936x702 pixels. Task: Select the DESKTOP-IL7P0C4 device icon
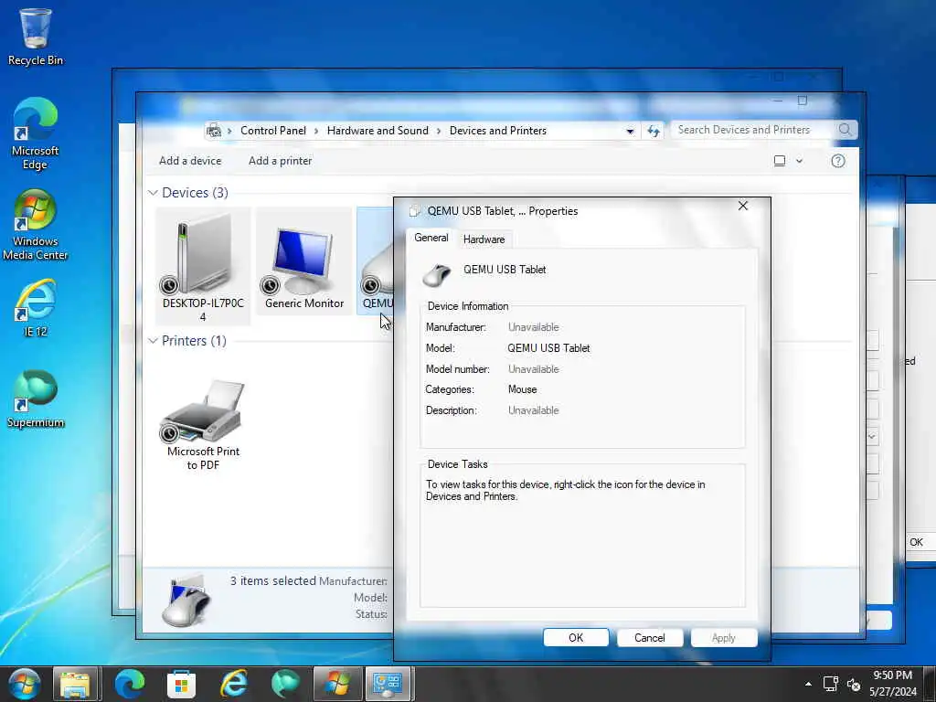click(203, 266)
